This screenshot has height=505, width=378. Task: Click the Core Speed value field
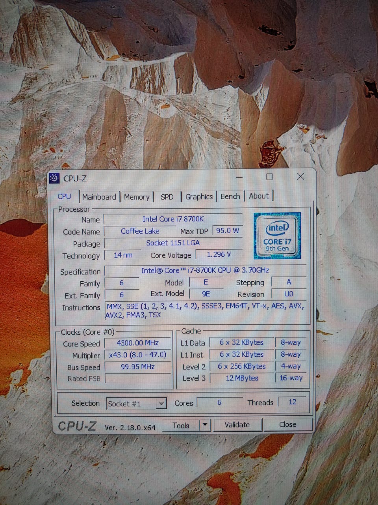pyautogui.click(x=137, y=343)
